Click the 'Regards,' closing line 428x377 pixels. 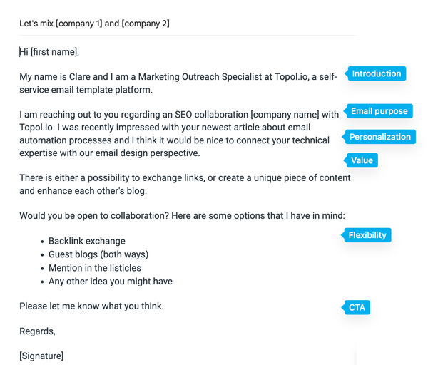tap(37, 331)
